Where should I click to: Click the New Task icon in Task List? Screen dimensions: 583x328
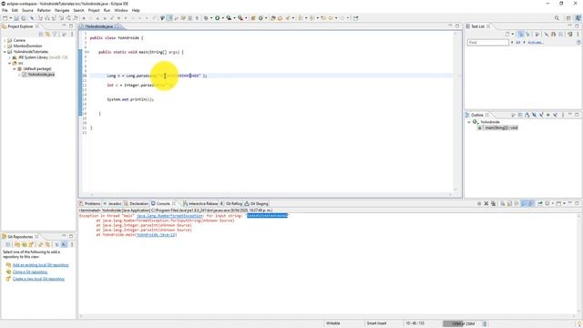tap(507, 35)
